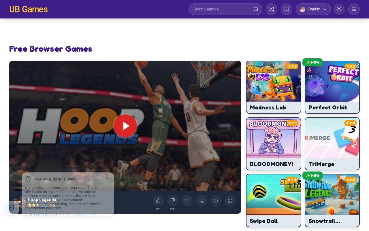
Task: Toggle fullscreen mode for the game
Action: click(230, 201)
